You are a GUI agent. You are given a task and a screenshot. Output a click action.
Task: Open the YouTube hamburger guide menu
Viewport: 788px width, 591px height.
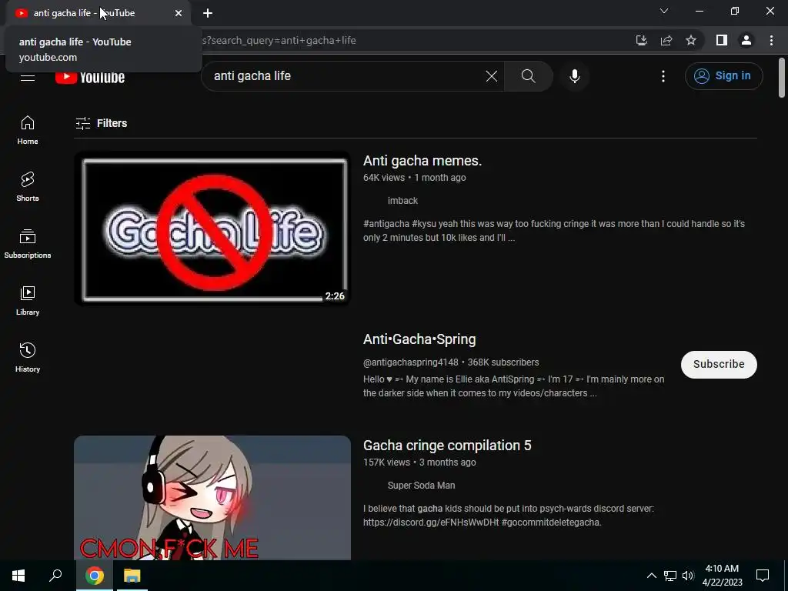click(x=28, y=78)
